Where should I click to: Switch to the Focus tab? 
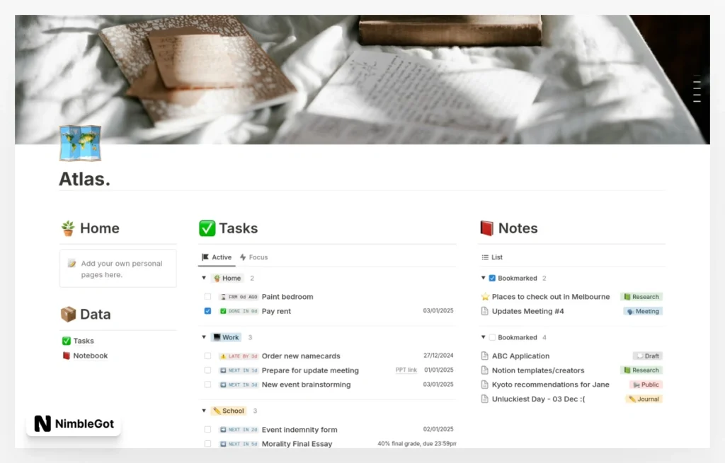(253, 257)
